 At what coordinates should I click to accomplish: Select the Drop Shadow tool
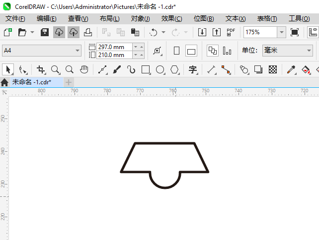point(258,69)
